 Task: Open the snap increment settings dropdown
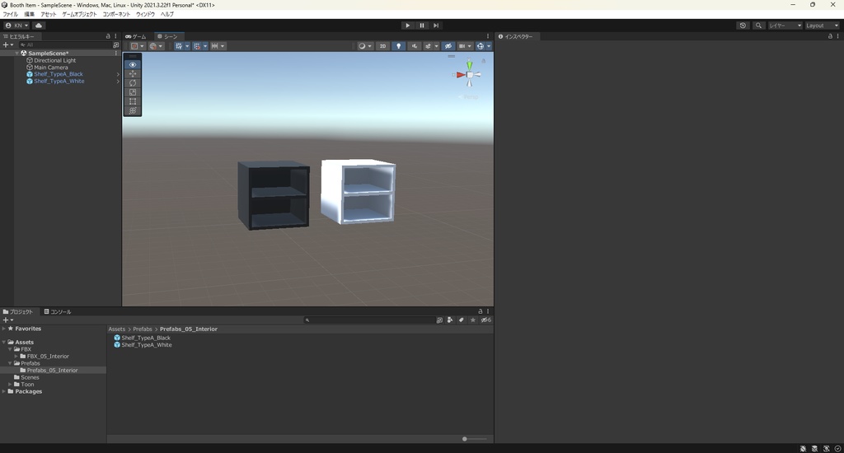tap(218, 46)
